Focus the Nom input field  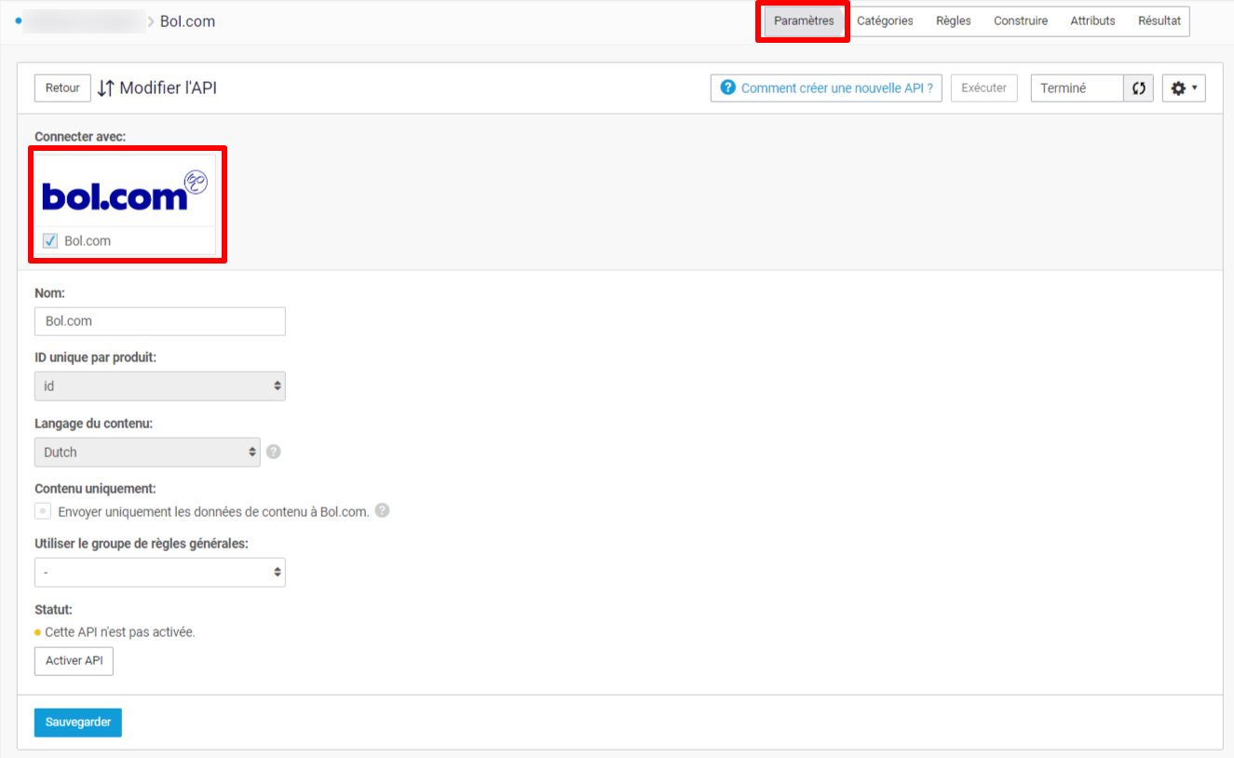pos(160,321)
